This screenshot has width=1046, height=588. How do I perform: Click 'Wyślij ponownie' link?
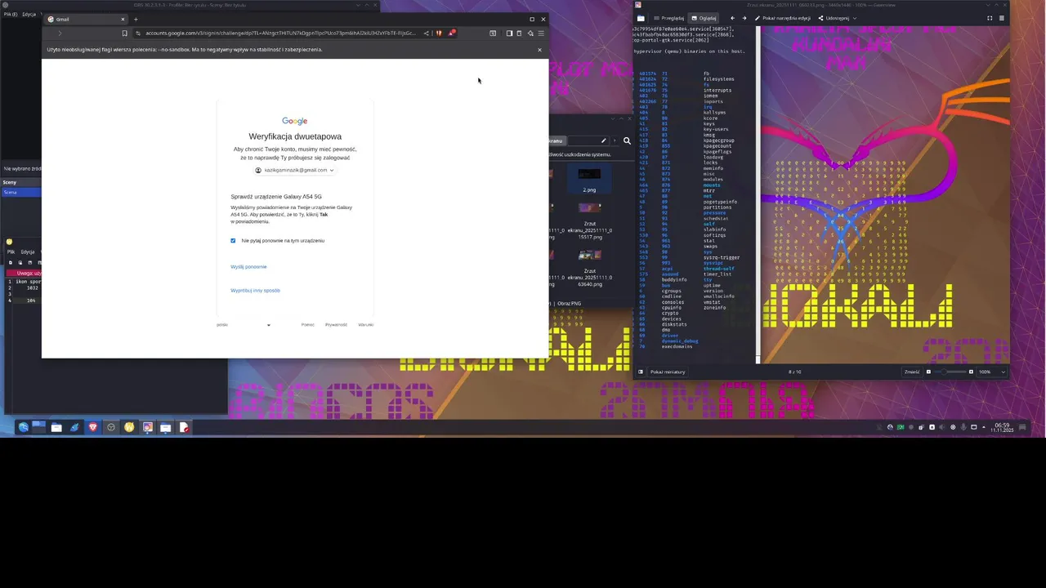(x=248, y=267)
